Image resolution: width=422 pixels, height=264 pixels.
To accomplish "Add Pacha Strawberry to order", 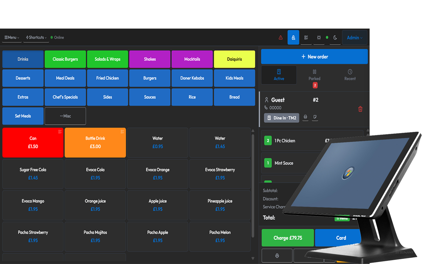I will (x=33, y=237).
